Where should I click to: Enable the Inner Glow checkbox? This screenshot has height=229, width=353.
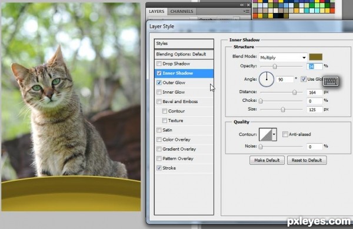(x=159, y=92)
